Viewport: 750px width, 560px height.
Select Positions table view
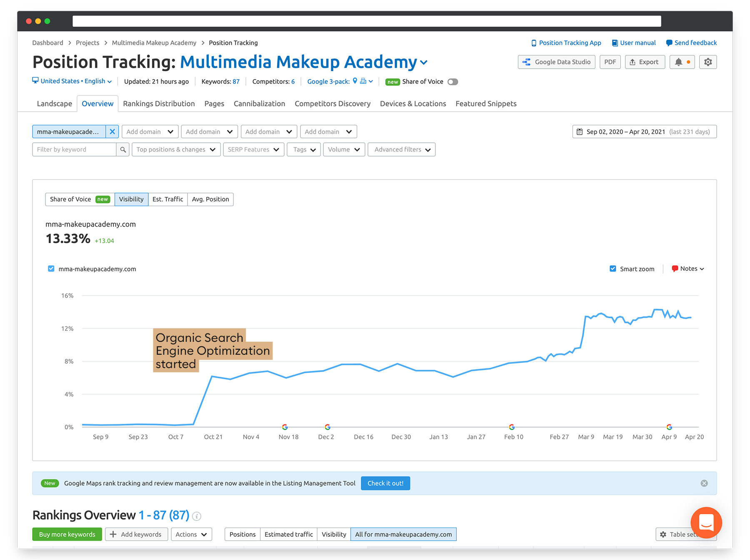242,534
